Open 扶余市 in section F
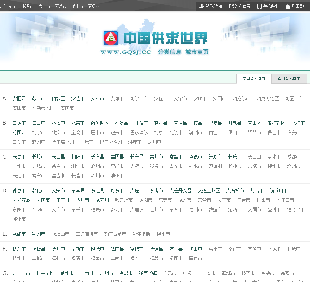This screenshot has width=310, height=282. point(19,249)
